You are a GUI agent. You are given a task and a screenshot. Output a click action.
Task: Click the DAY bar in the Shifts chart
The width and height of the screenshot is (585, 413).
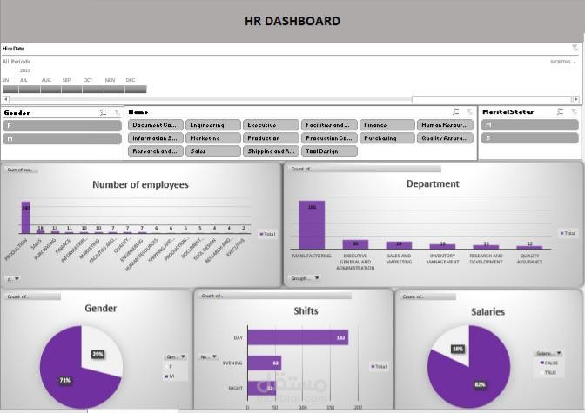[298, 337]
